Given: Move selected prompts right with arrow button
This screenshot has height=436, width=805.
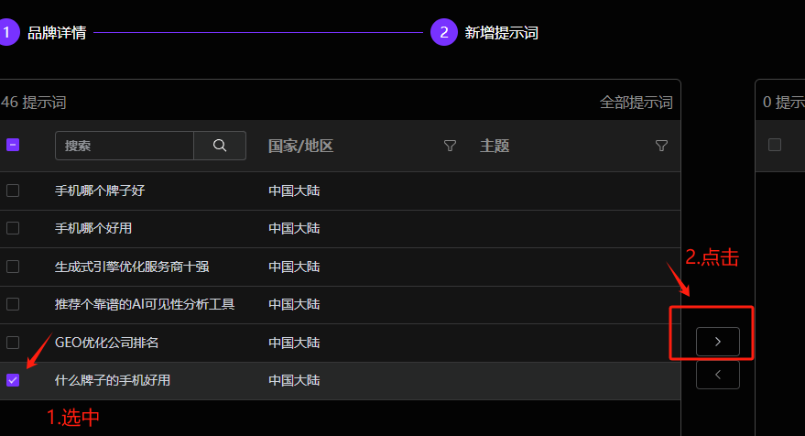Looking at the screenshot, I should click(x=717, y=341).
